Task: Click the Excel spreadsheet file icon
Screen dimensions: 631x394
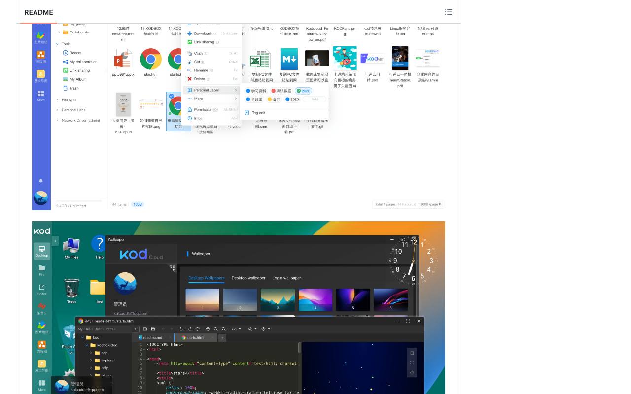Action: point(260,59)
